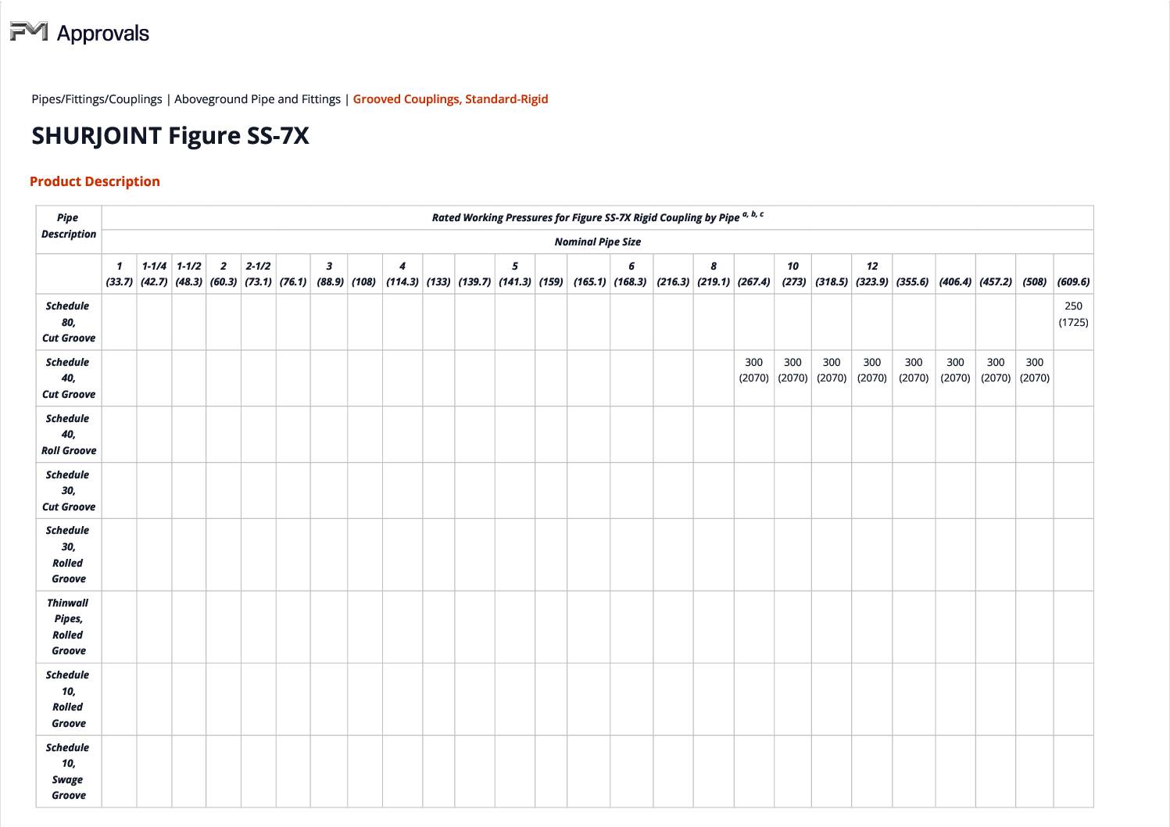Select the 10 (273) column header
Screen dimensions: 1170x827
click(x=793, y=274)
